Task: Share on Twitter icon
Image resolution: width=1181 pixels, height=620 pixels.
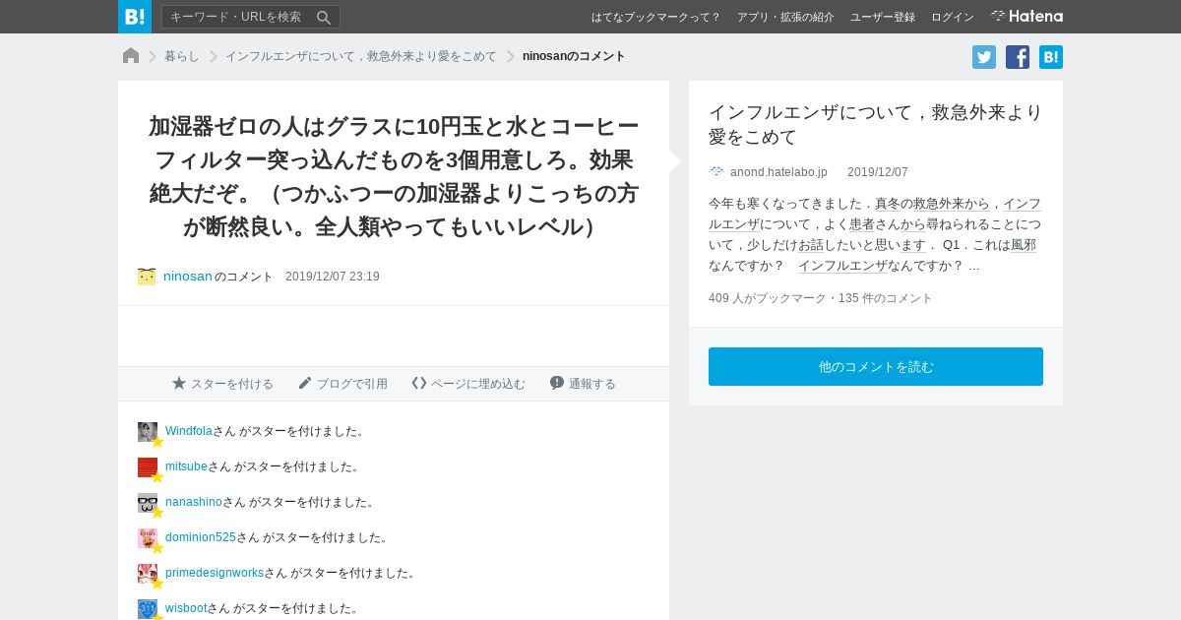Action: (984, 57)
